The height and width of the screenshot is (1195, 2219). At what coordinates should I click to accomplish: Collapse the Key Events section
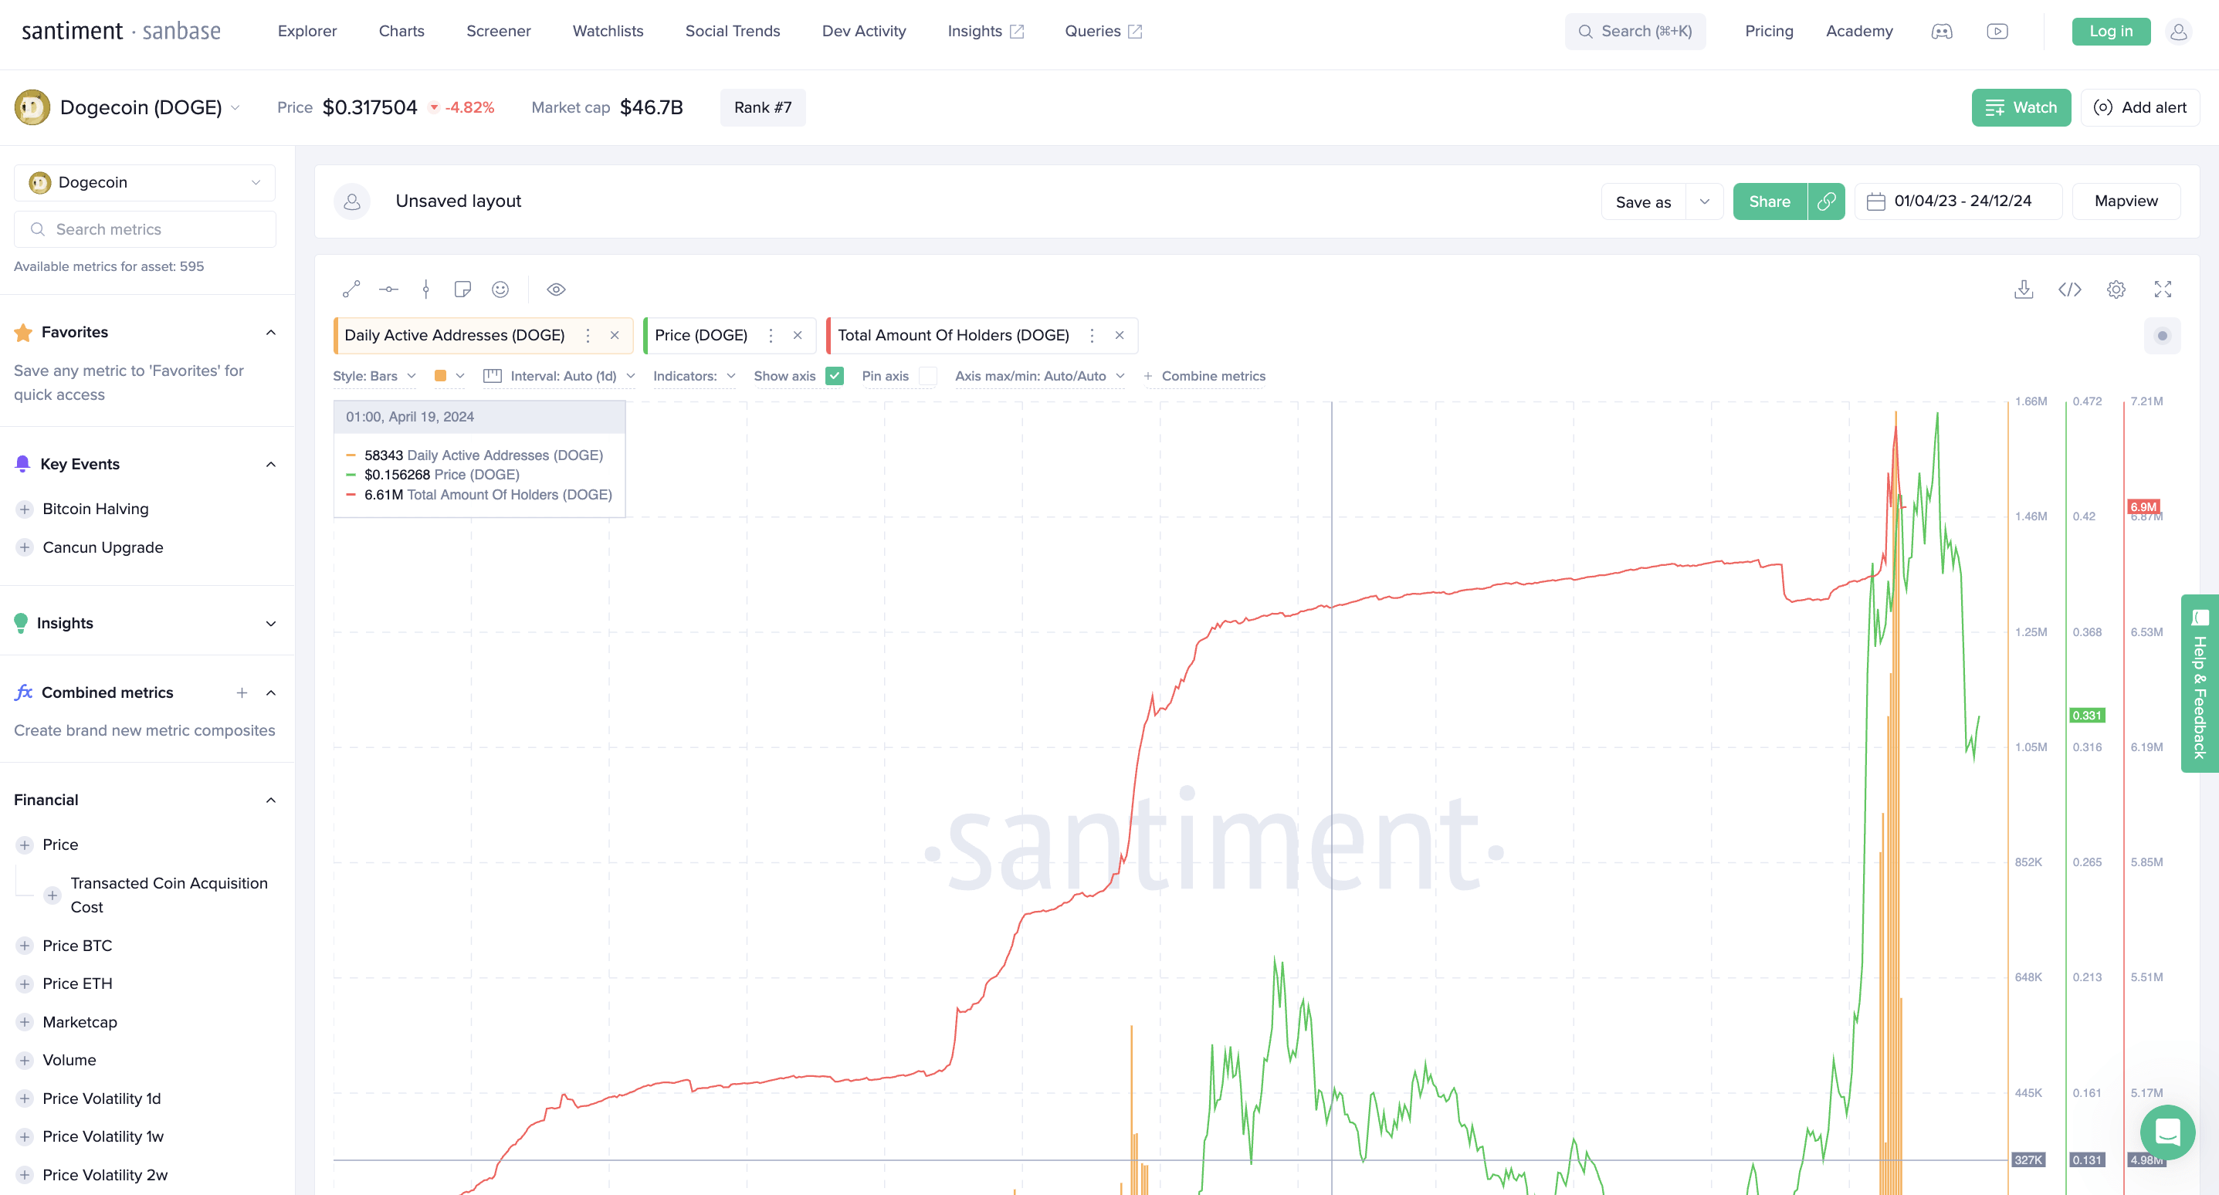point(270,465)
